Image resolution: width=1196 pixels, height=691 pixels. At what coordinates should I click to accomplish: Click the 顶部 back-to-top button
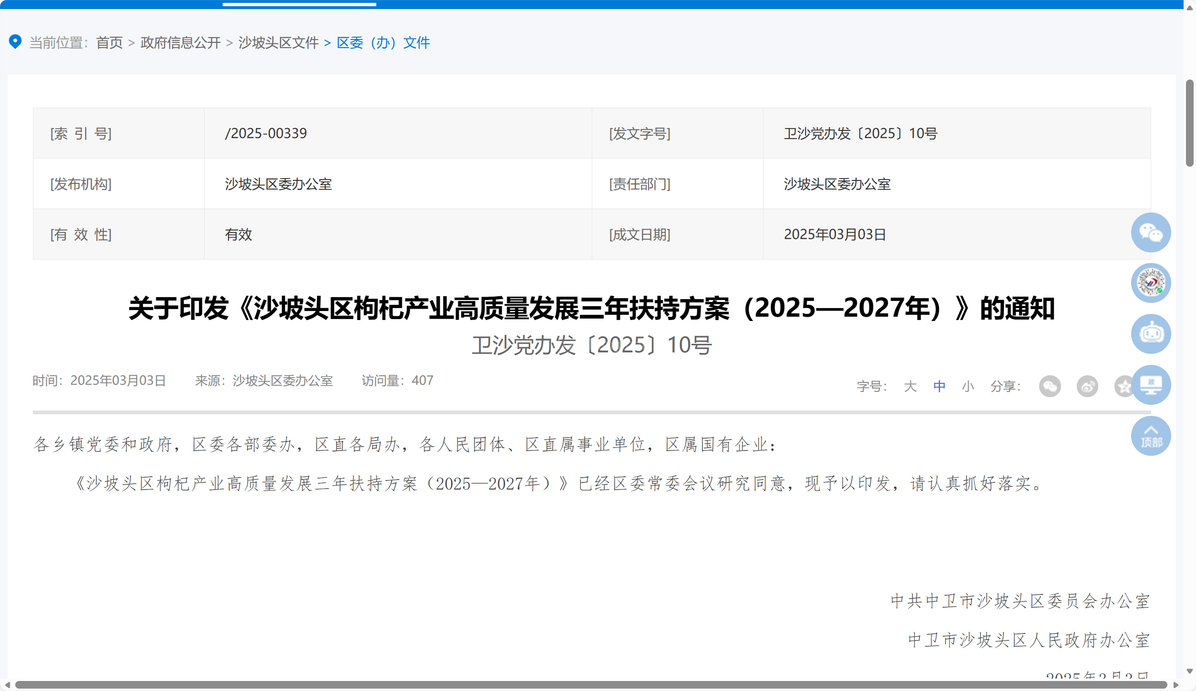tap(1150, 436)
